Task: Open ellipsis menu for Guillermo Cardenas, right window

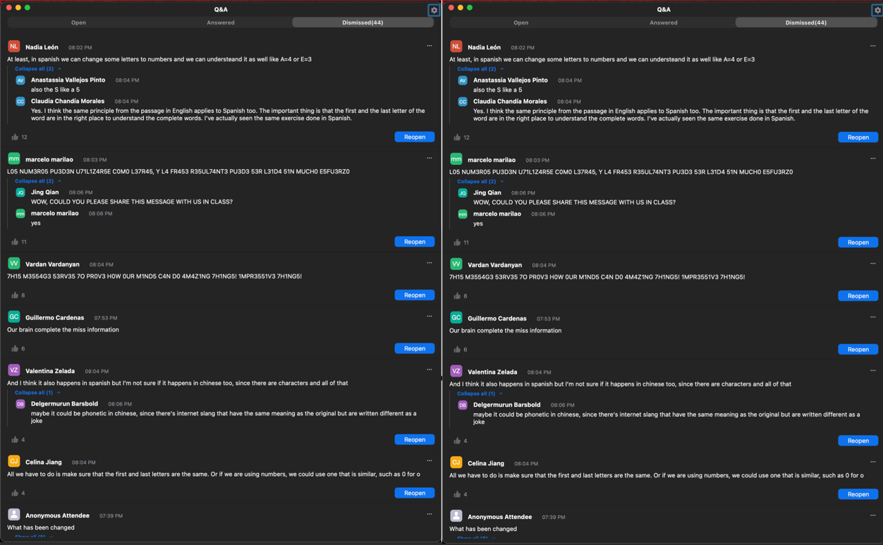Action: click(872, 317)
